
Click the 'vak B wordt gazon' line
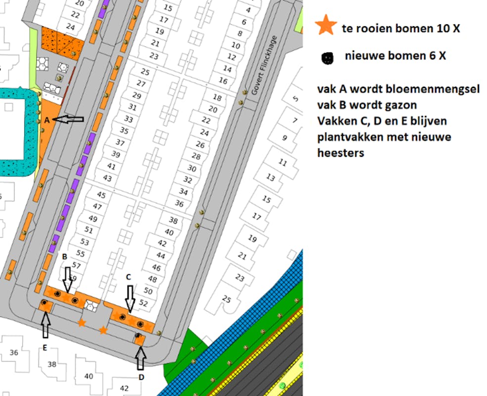click(x=367, y=105)
